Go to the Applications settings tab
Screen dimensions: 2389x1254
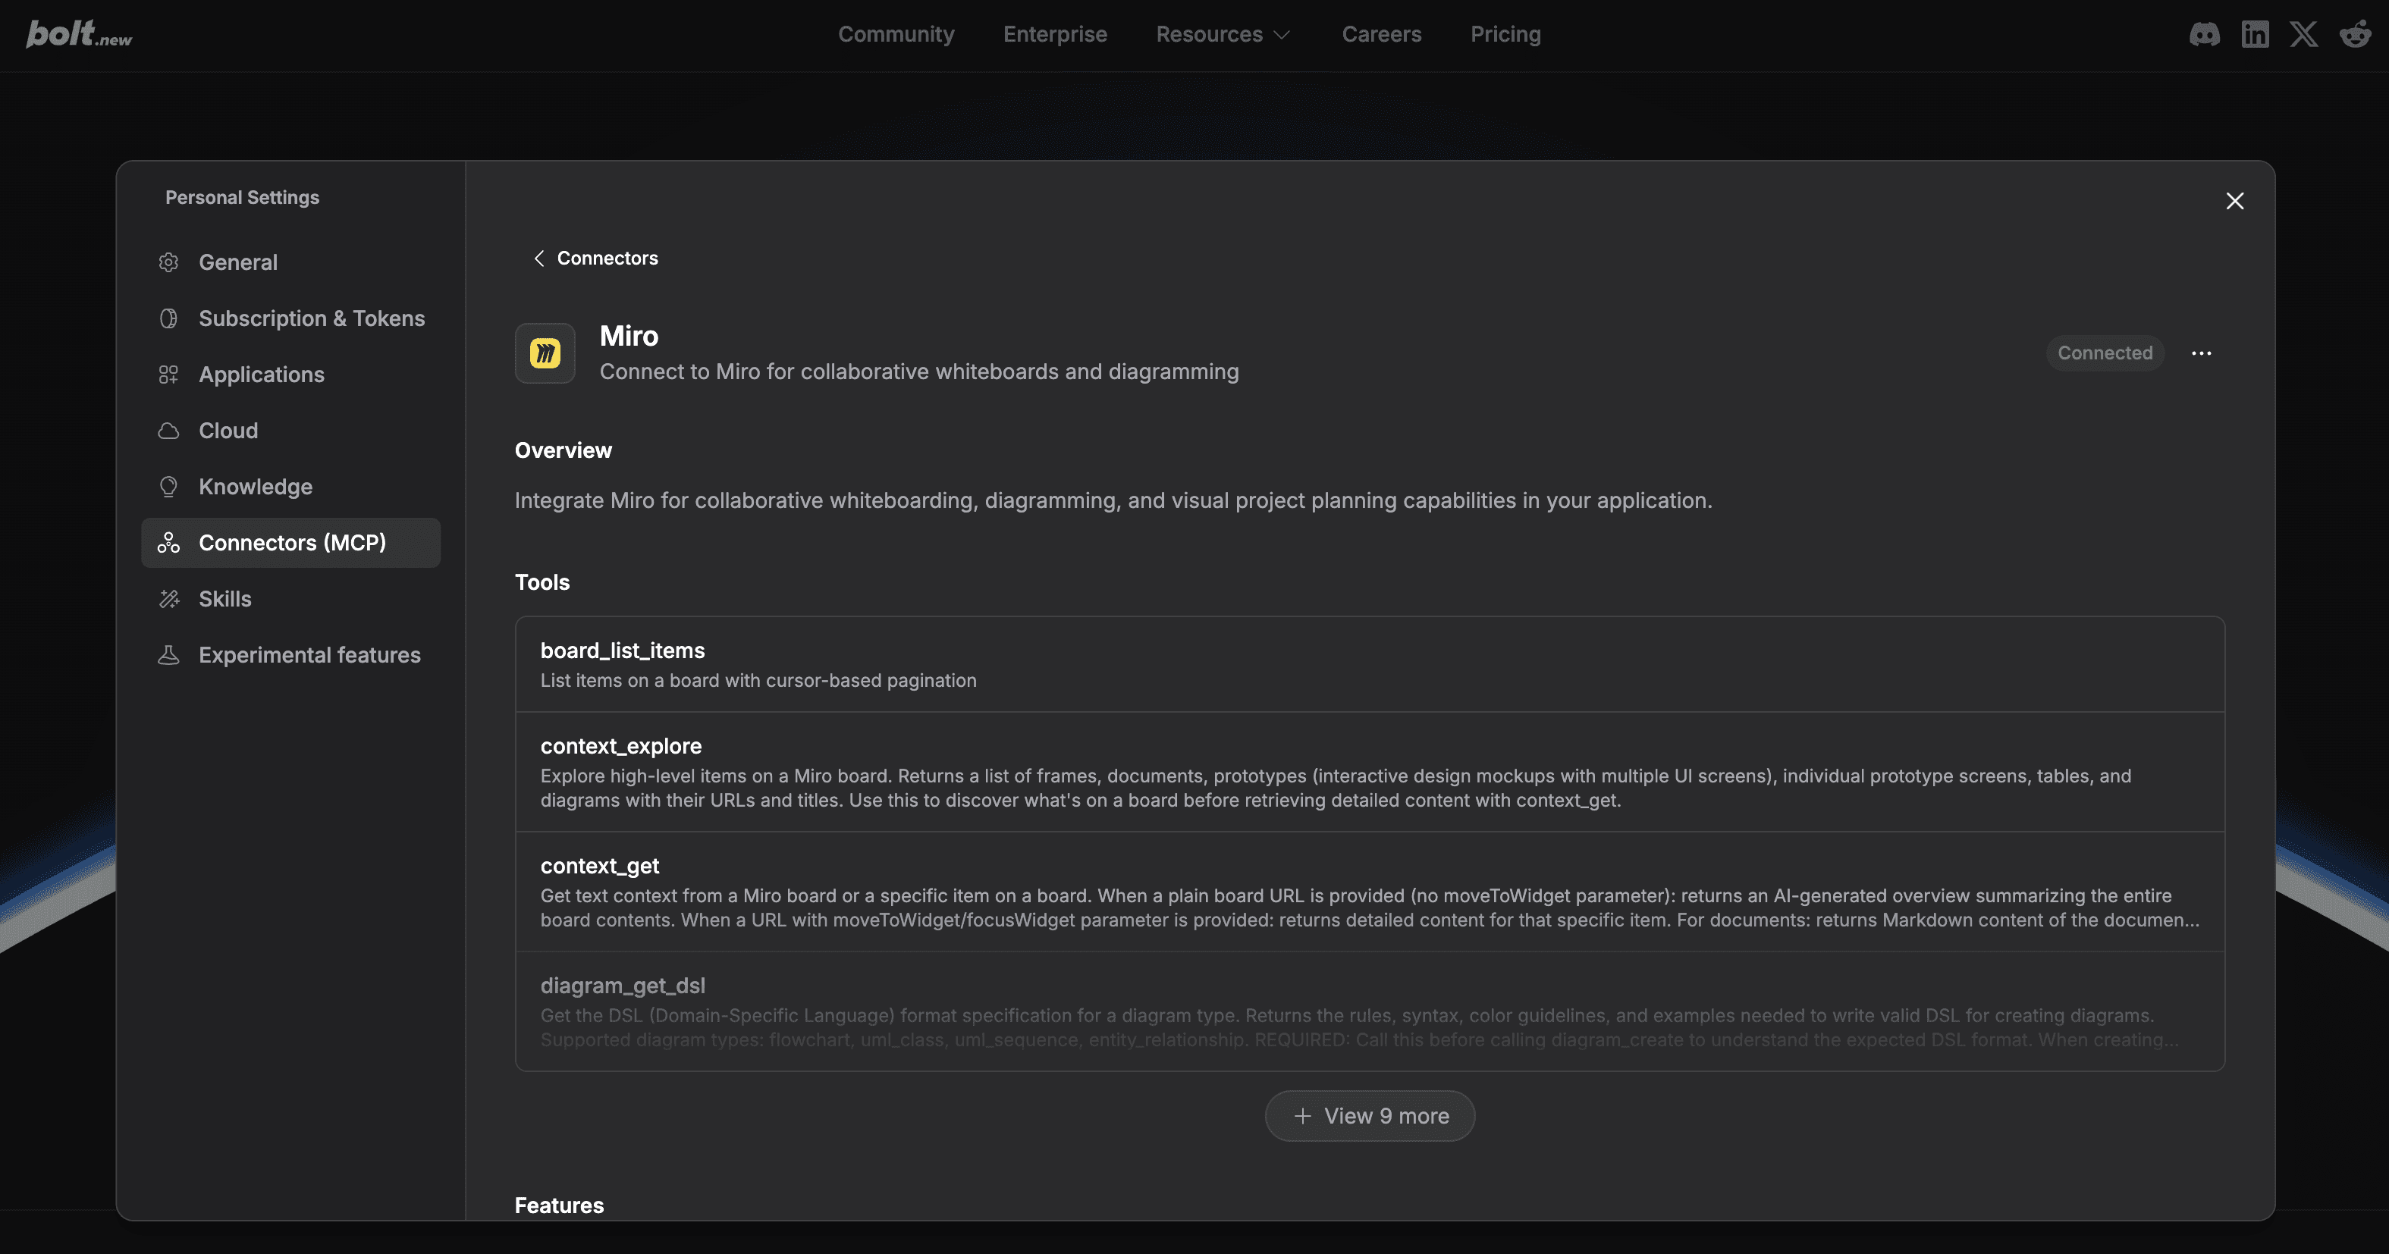pos(261,375)
